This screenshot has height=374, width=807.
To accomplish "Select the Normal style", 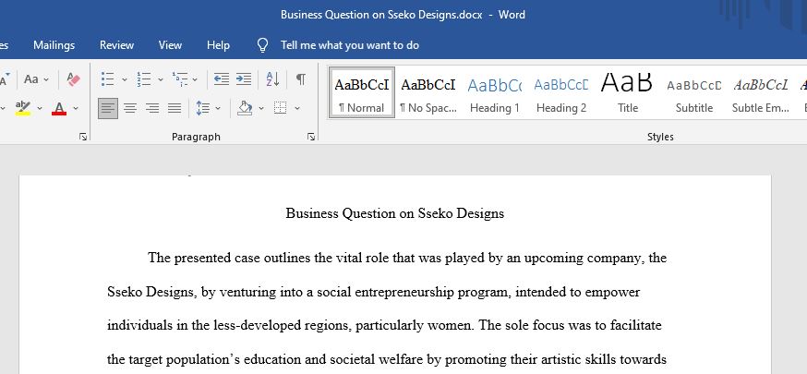I will pos(362,92).
